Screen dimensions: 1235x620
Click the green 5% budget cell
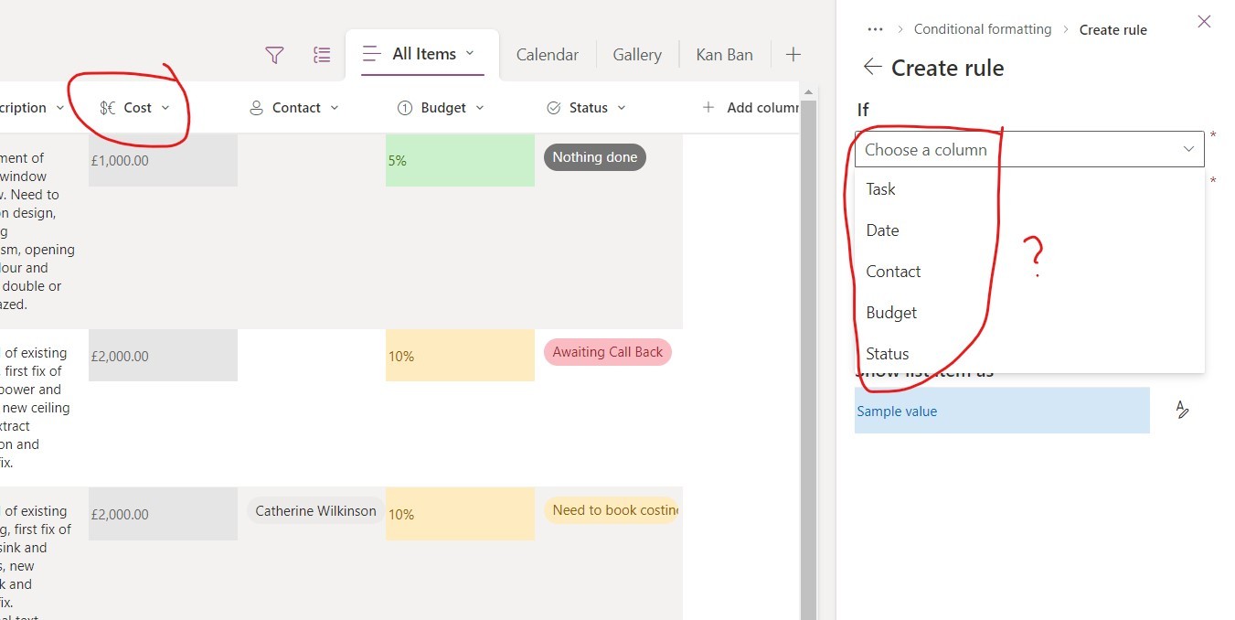point(460,160)
